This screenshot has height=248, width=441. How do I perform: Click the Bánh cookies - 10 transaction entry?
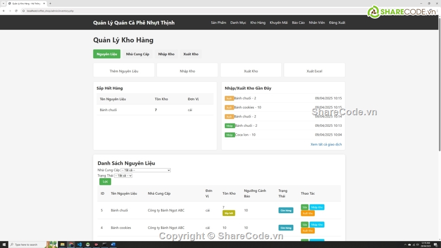tap(247, 108)
